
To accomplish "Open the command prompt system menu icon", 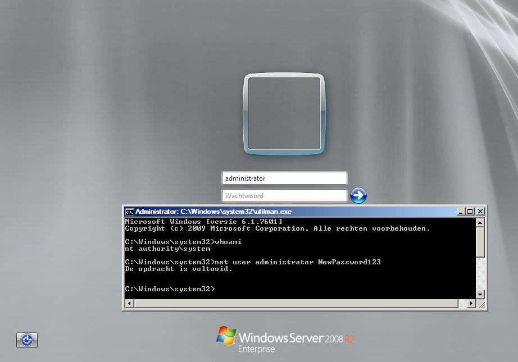I will pos(129,212).
